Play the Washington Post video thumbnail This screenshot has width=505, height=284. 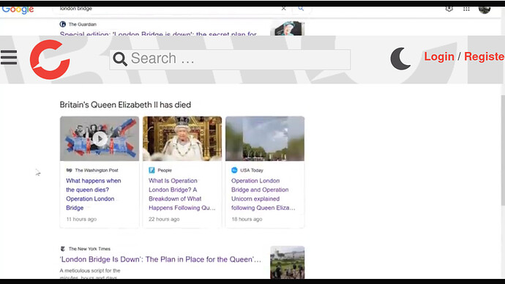coord(100,138)
